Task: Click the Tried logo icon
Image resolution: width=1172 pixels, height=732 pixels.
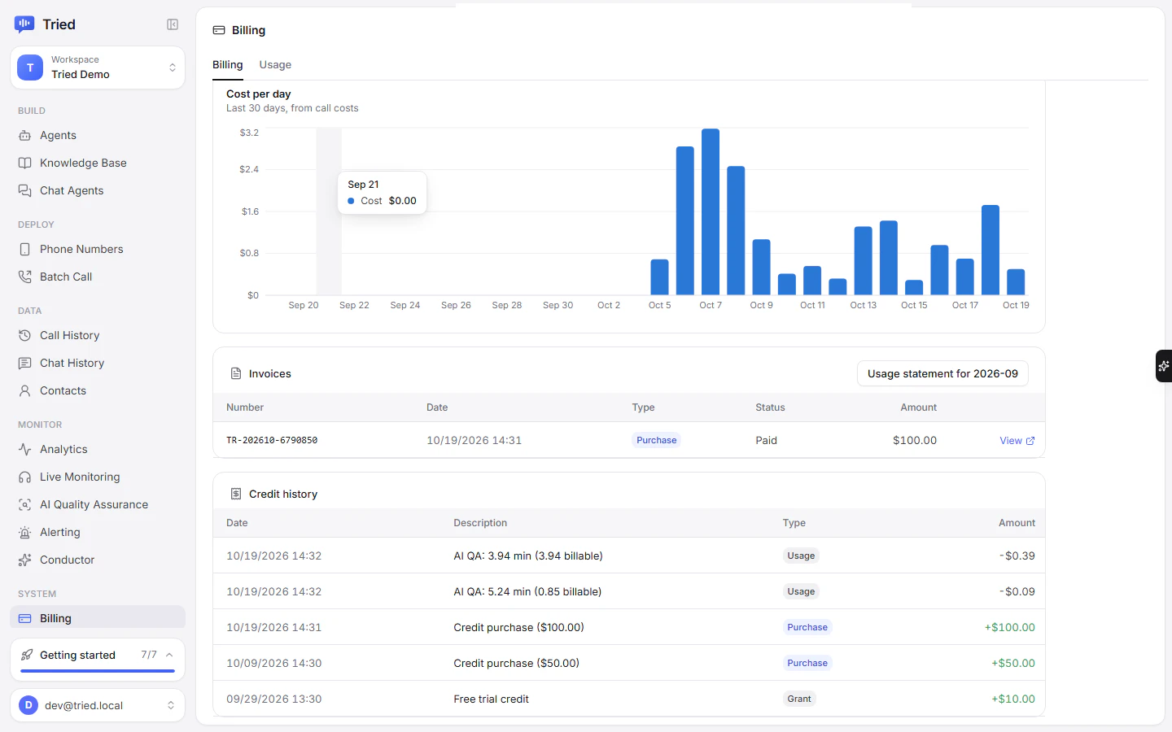Action: pos(24,24)
